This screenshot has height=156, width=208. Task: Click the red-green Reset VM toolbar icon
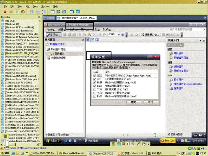point(23,12)
